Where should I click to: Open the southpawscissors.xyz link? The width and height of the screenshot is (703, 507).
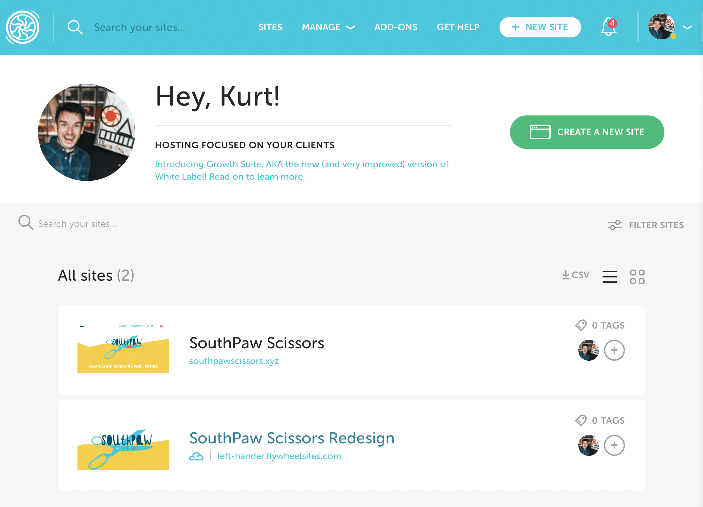(x=234, y=361)
